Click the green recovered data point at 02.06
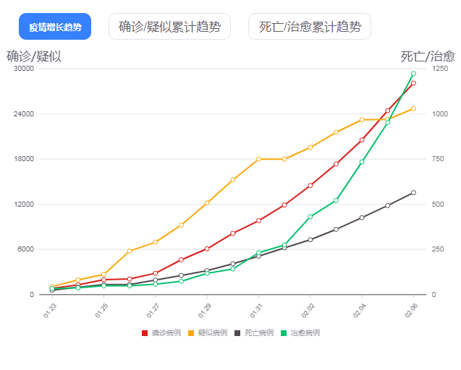Image resolution: width=461 pixels, height=370 pixels. pyautogui.click(x=413, y=74)
